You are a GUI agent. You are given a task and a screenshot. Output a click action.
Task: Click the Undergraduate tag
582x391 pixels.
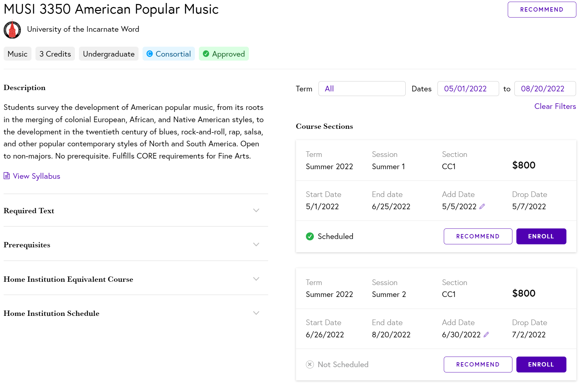(x=109, y=54)
